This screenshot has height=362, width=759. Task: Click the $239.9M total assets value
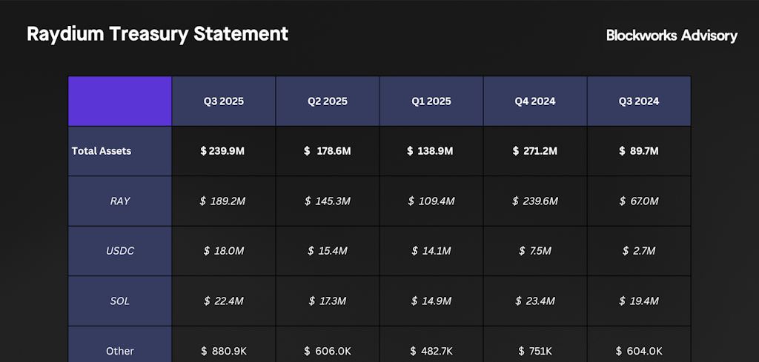[223, 151]
